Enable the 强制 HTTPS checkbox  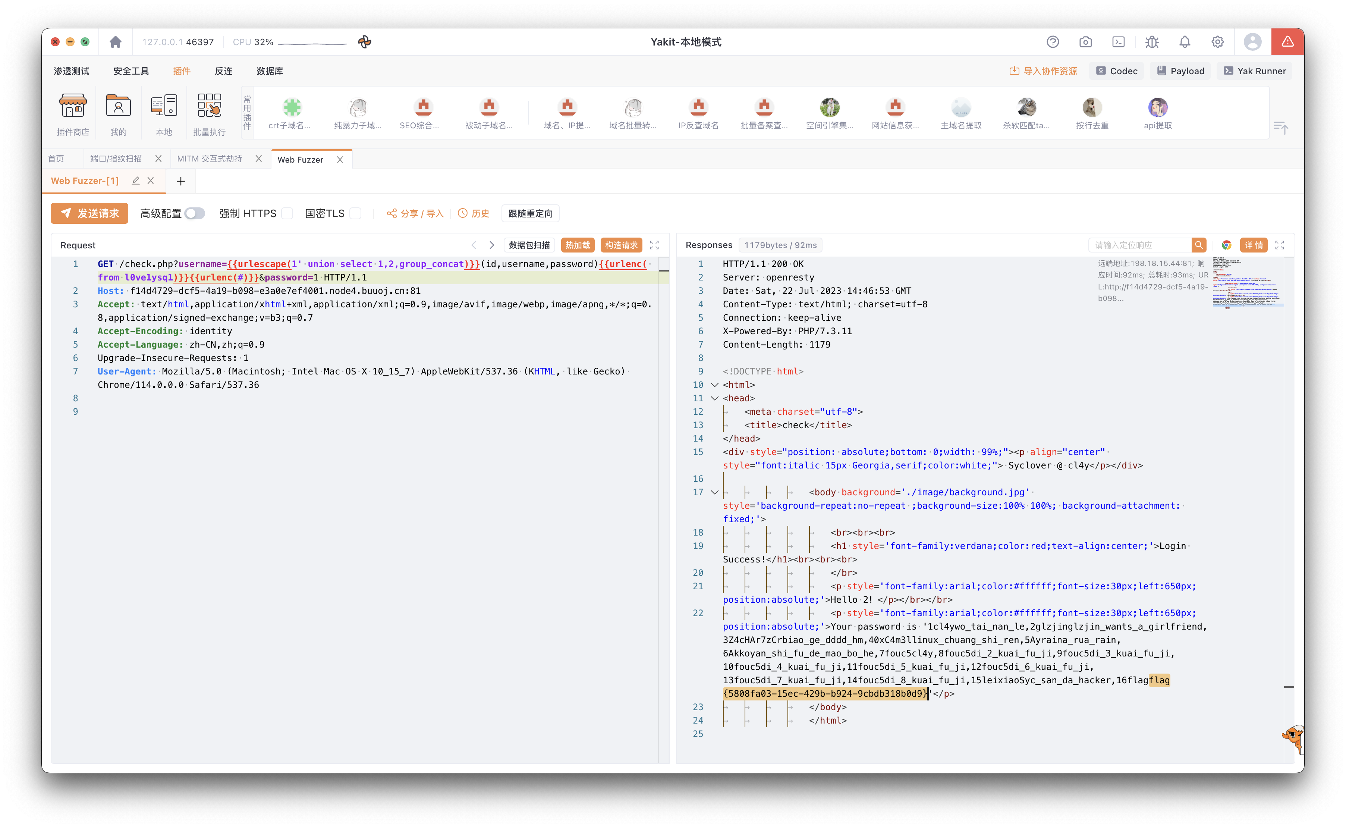pos(287,214)
